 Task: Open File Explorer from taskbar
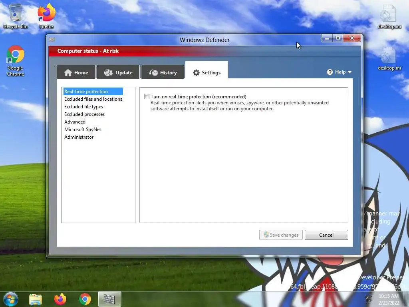coord(36,299)
